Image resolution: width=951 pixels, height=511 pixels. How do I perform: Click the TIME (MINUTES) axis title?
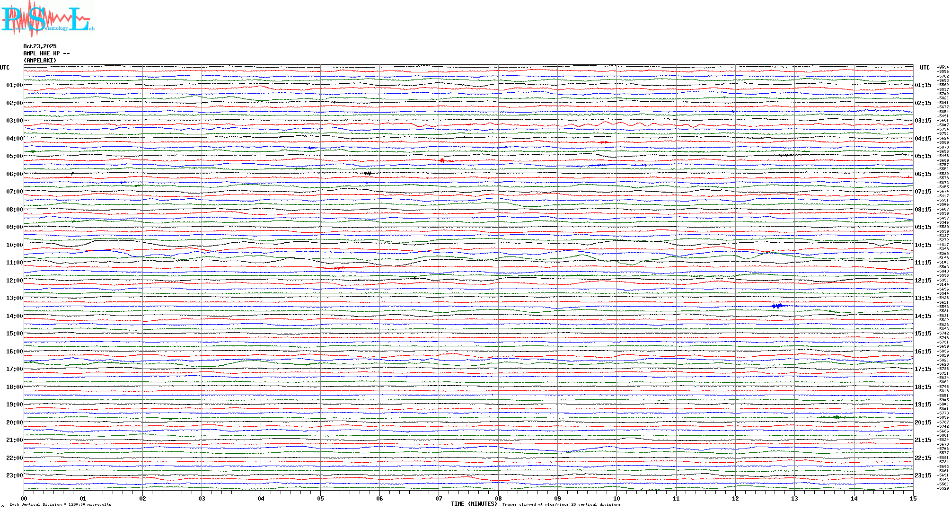coord(474,504)
